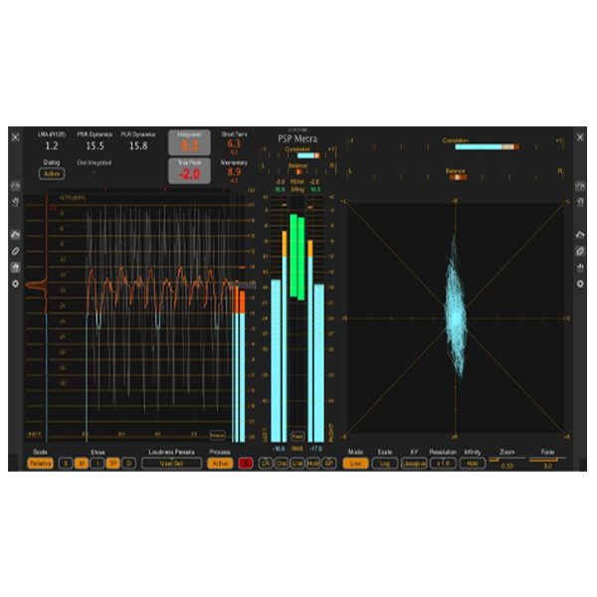Click the expand icon at top-right corner
The width and height of the screenshot is (597, 597).
(x=580, y=137)
